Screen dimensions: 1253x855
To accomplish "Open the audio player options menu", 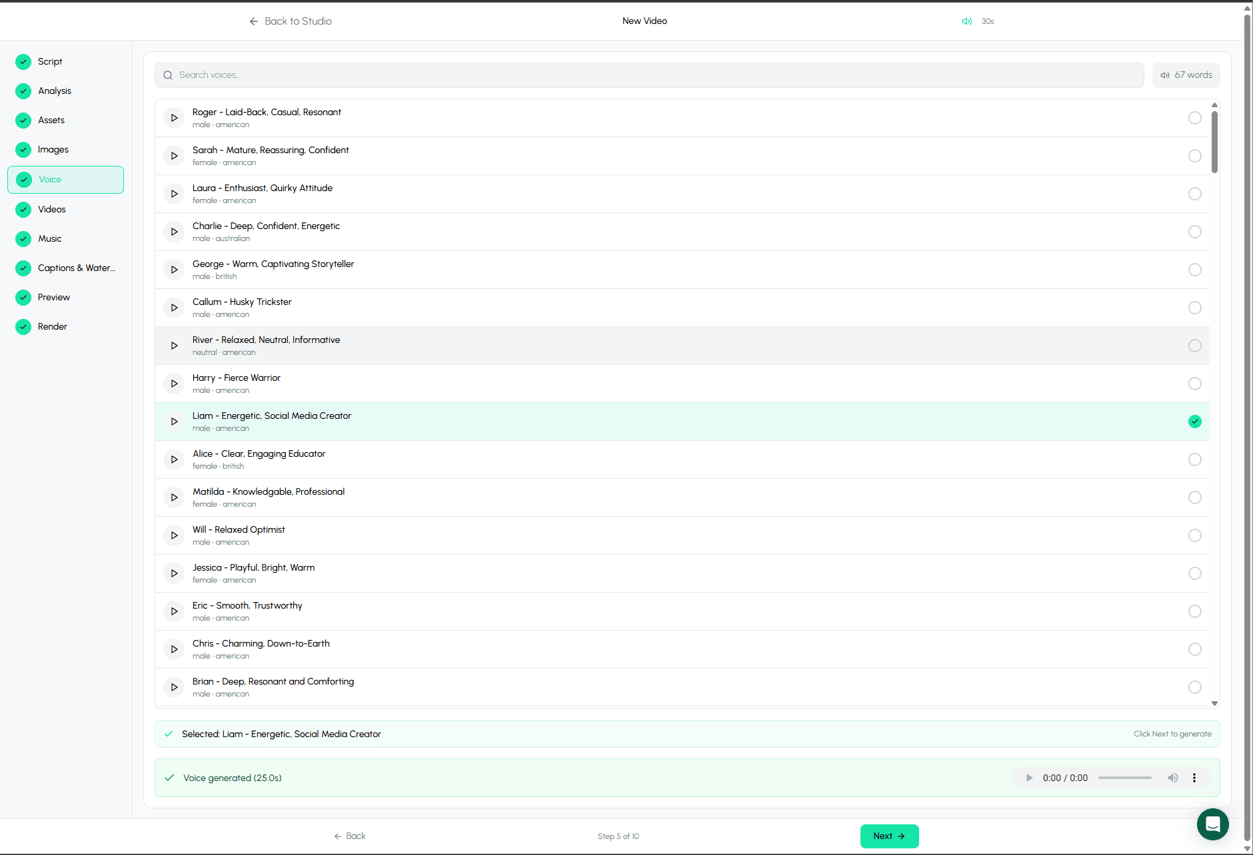I will [1194, 777].
